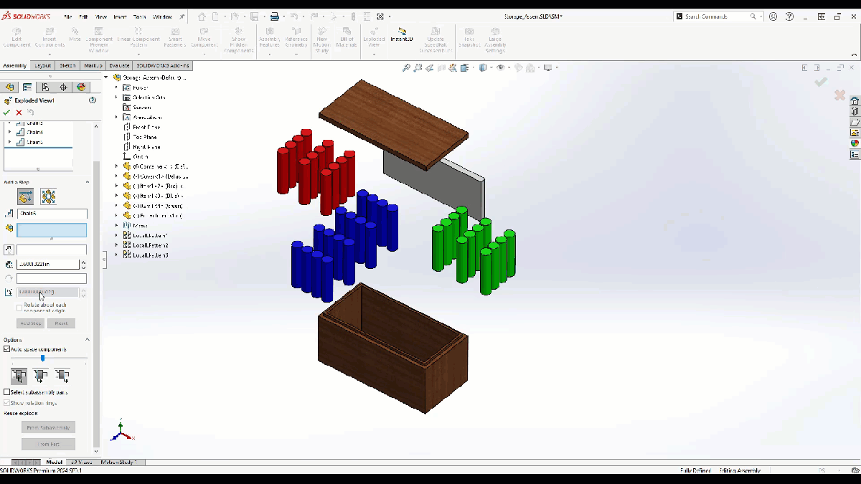
Task: Click the New Motion Study tool
Action: pyautogui.click(x=322, y=39)
